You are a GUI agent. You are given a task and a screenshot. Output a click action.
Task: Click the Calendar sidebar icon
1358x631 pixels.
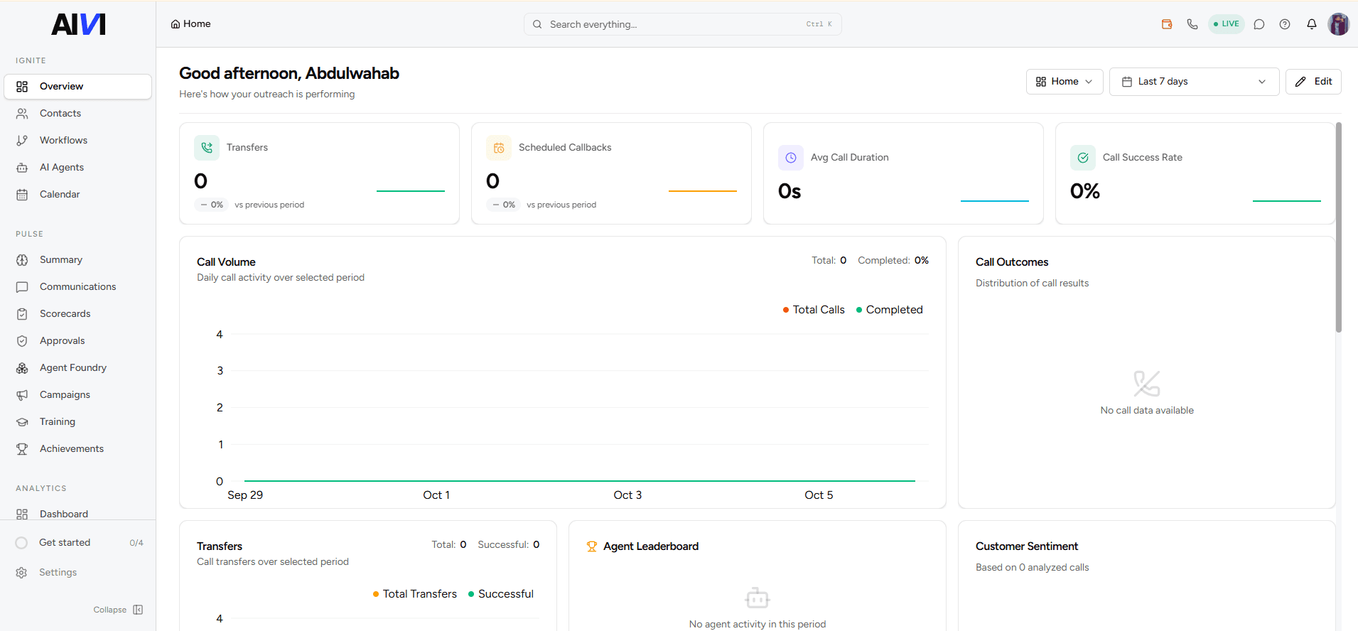[22, 195]
